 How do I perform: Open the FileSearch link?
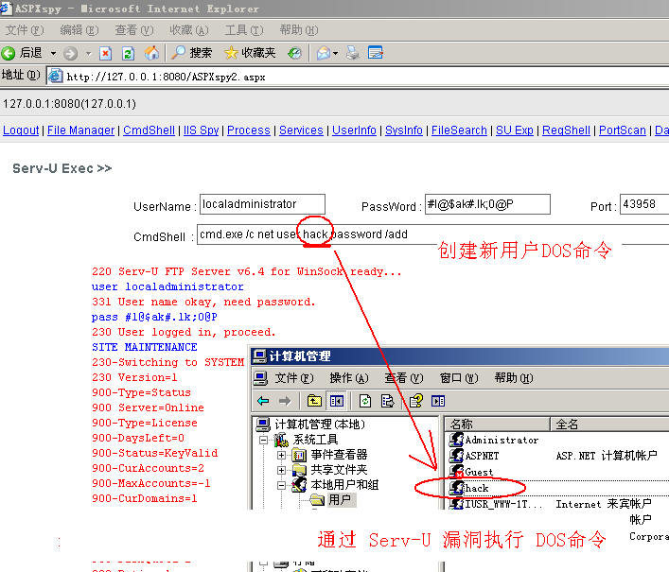(459, 130)
